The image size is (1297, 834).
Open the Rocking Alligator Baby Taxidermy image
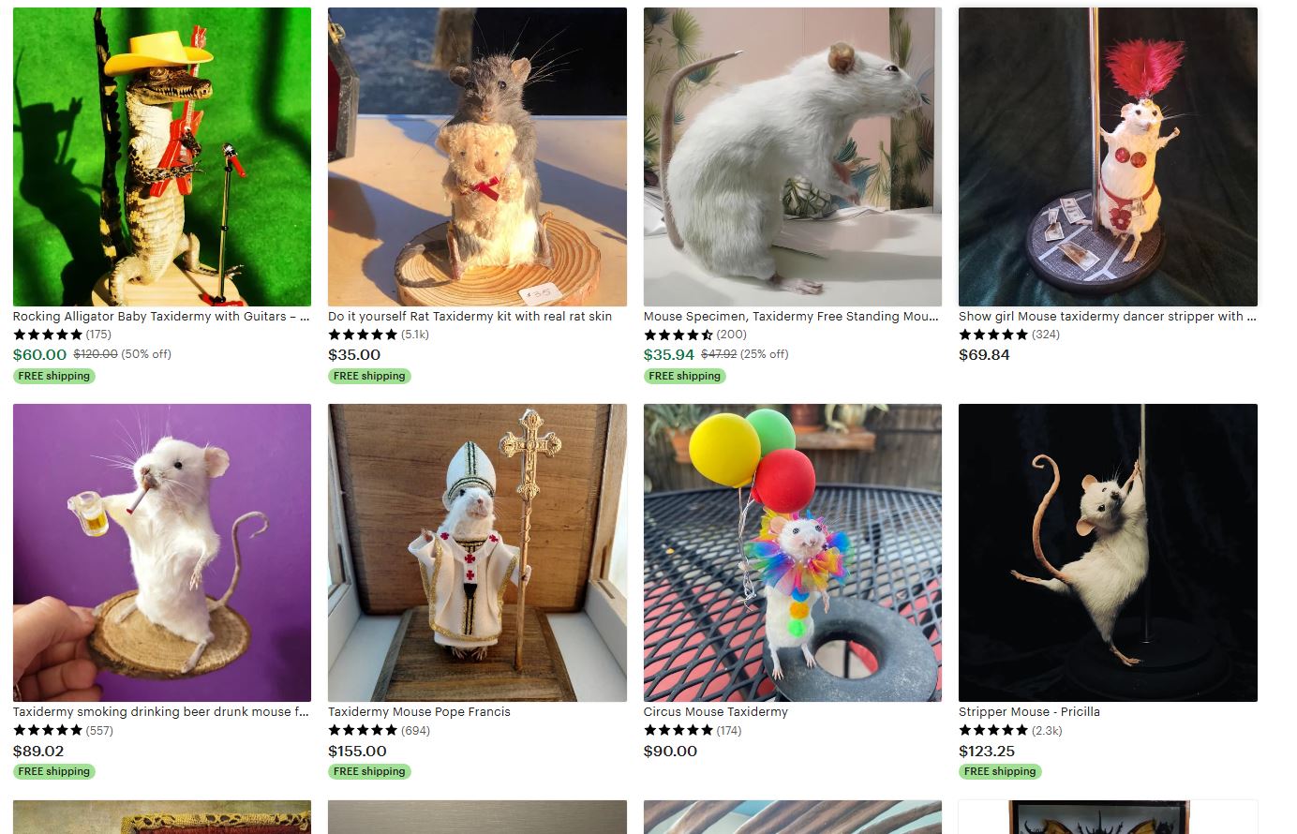point(162,156)
